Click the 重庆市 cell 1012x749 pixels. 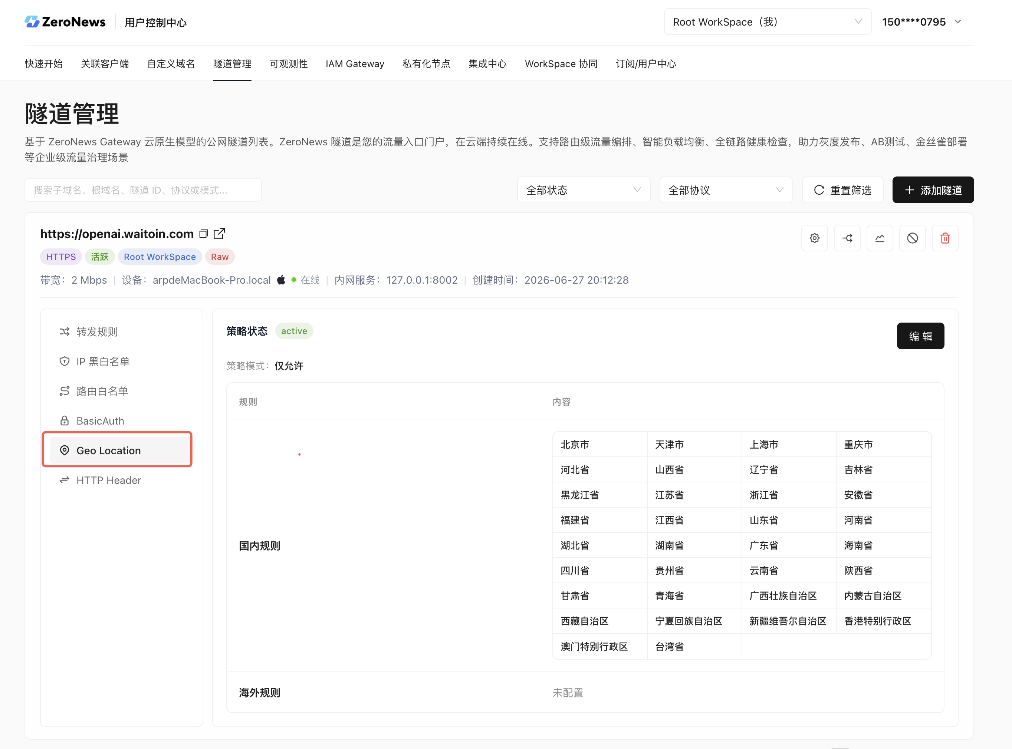[884, 445]
